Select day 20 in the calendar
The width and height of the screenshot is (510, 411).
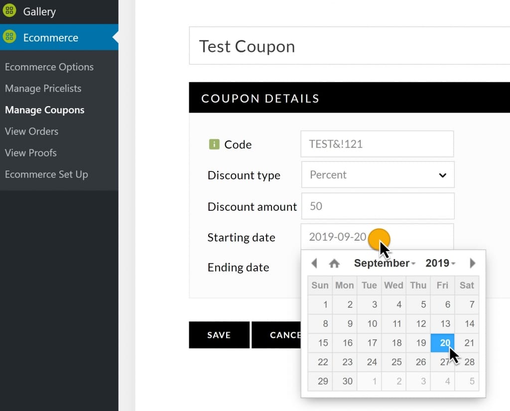click(x=443, y=343)
